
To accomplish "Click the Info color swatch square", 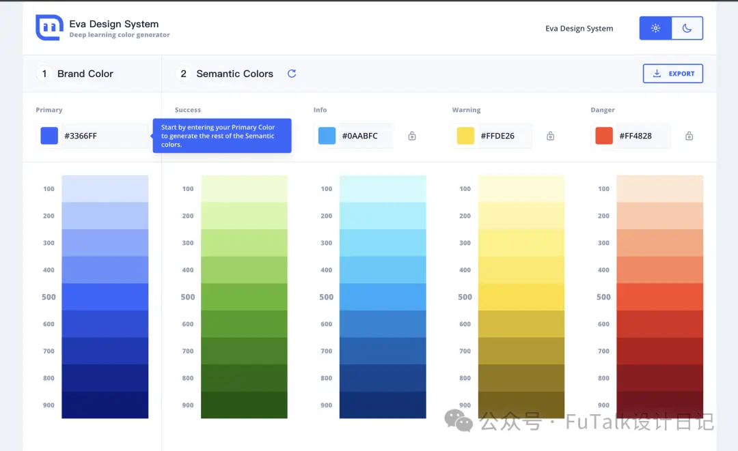I will [327, 136].
